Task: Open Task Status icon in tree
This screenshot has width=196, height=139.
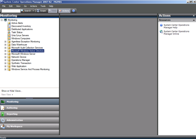Action: [9, 32]
